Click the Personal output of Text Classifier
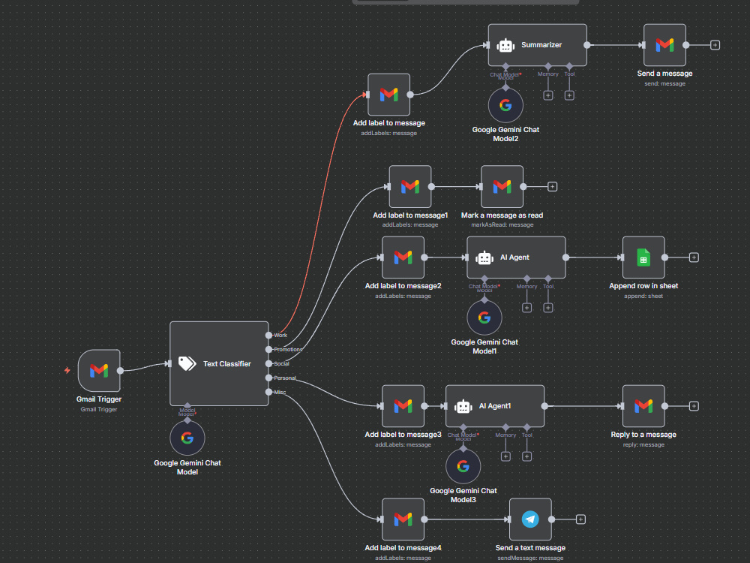The width and height of the screenshot is (750, 563). click(268, 378)
